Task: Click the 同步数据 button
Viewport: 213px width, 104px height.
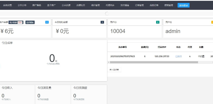Action: click(16, 23)
